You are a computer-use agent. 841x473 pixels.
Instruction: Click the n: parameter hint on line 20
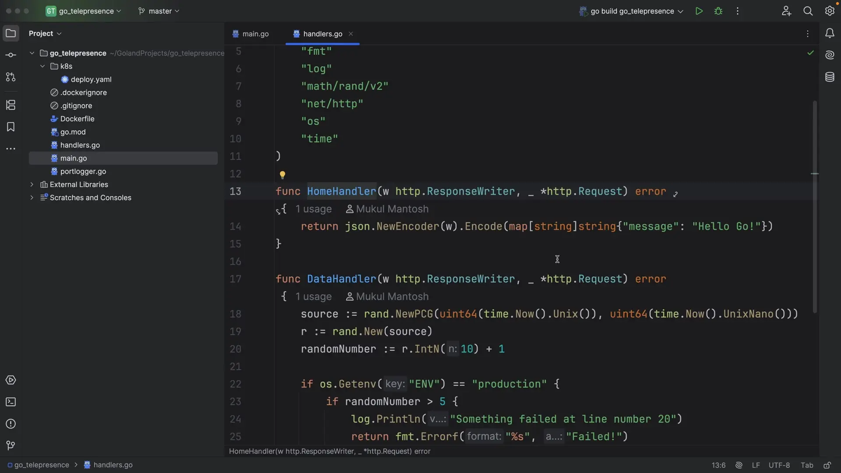click(x=452, y=349)
